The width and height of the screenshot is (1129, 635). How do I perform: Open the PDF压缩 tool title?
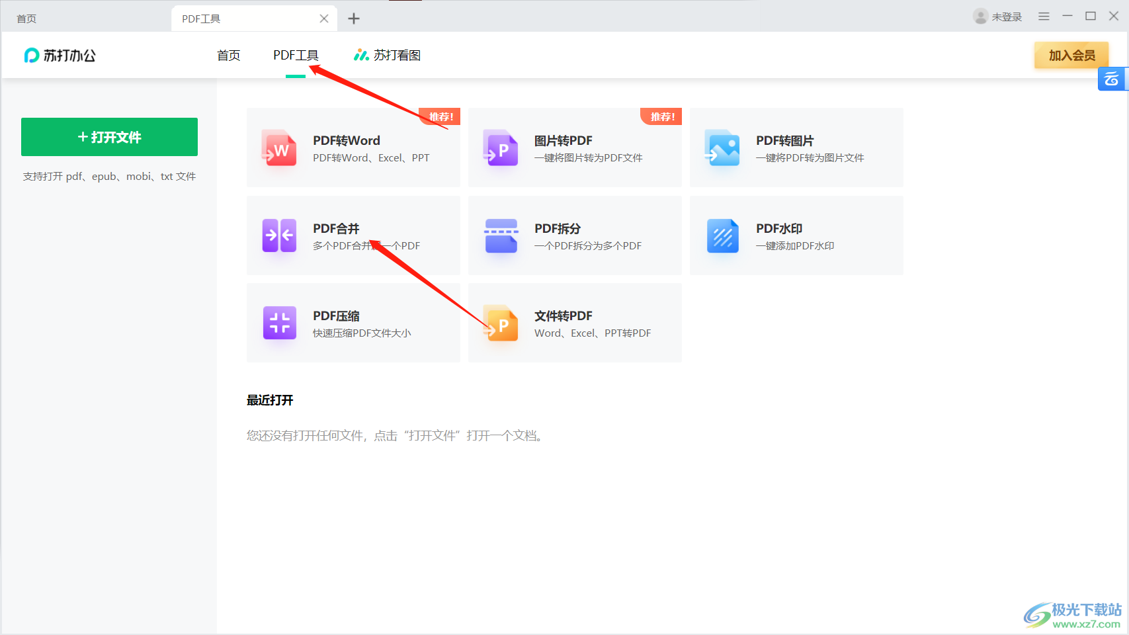(336, 316)
